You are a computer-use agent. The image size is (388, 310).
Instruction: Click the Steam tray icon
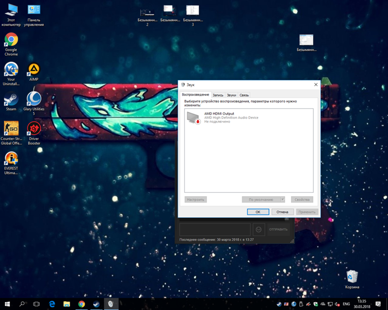pyautogui.click(x=279, y=304)
